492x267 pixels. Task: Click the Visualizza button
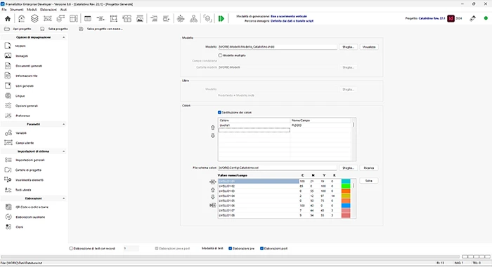tap(369, 47)
